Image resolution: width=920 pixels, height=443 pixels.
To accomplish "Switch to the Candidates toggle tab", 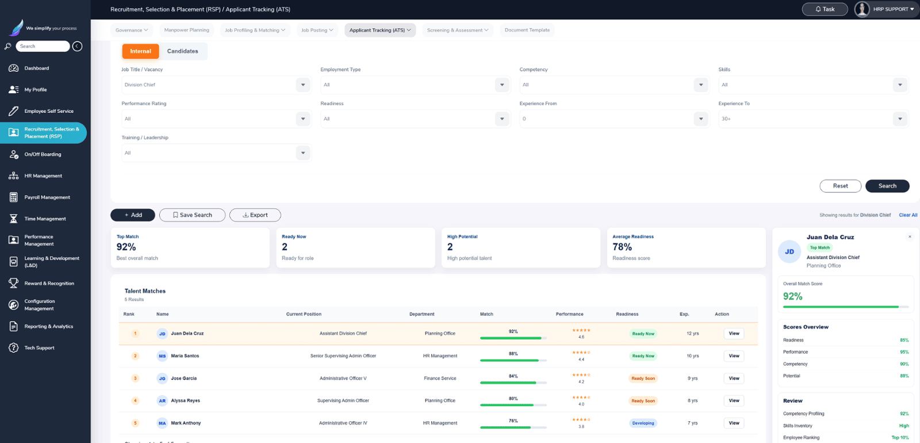I will click(x=183, y=51).
